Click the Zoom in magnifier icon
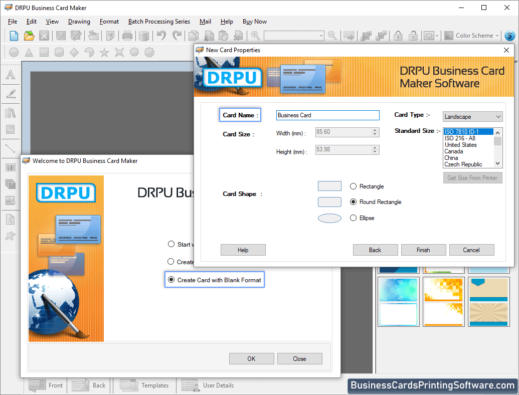The image size is (519, 395). (255, 36)
